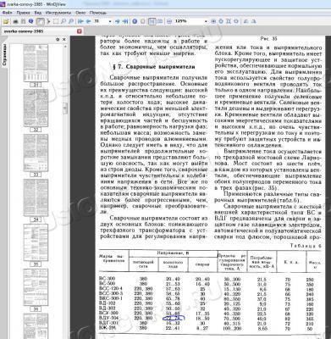This screenshot has height=339, width=331.
Task: Click the next page arrow icon
Action: pyautogui.click(x=118, y=21)
